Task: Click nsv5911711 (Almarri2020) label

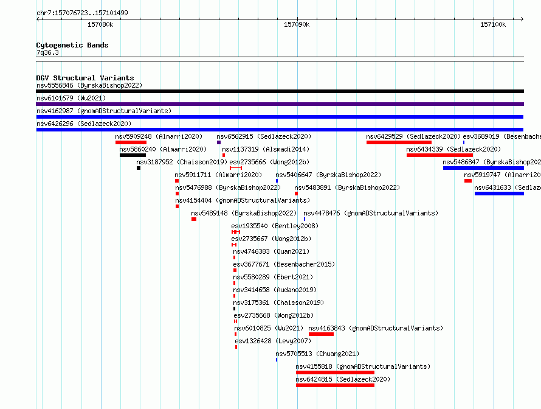Action: point(218,175)
